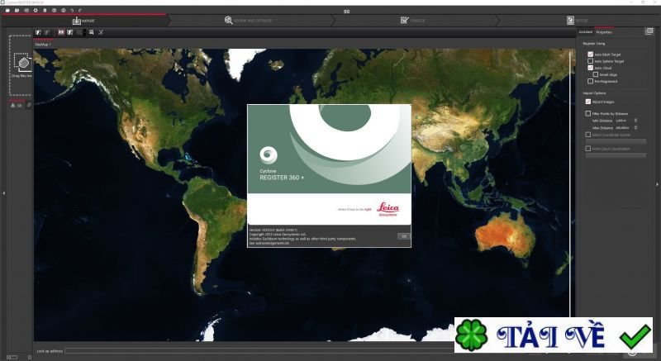Click the clipboard document icon in top toolbar
This screenshot has width=661, height=361.
(x=45, y=10)
